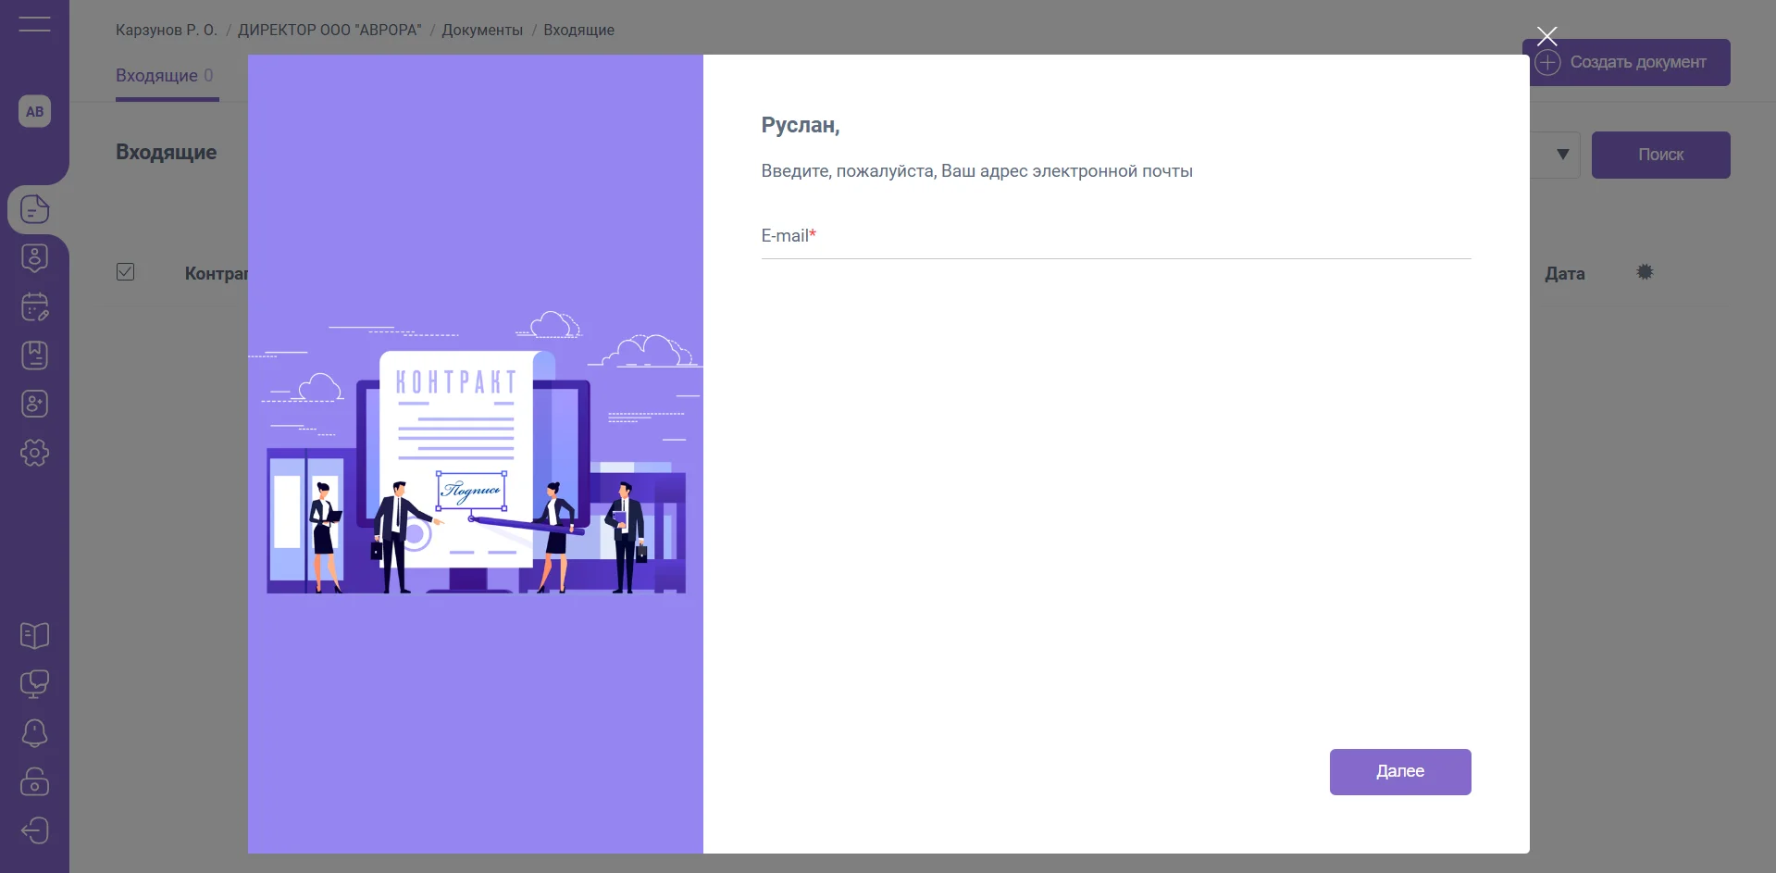Open the hamburger menu in the sidebar

point(34,25)
